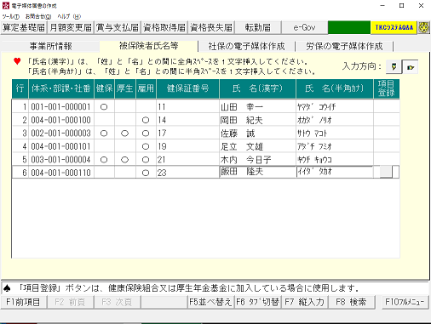Select the cell 003-001-000004

(61, 160)
